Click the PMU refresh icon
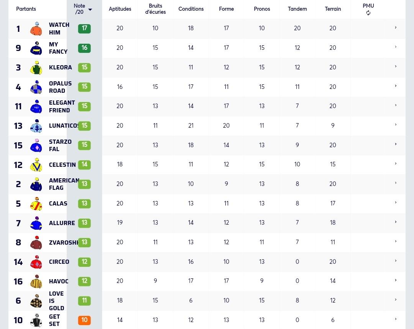Image resolution: width=414 pixels, height=329 pixels. click(x=368, y=13)
